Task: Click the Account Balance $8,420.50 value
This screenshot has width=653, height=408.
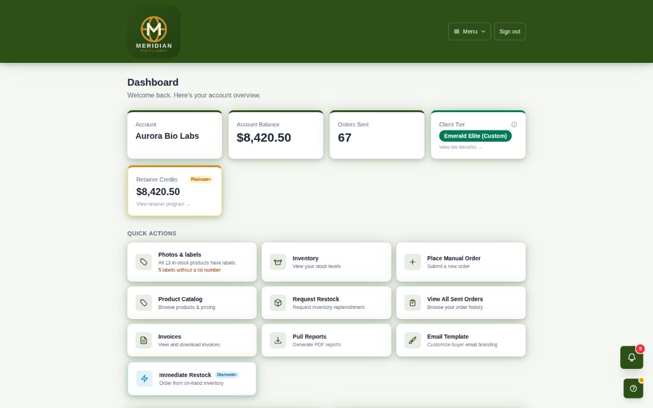Action: point(264,138)
